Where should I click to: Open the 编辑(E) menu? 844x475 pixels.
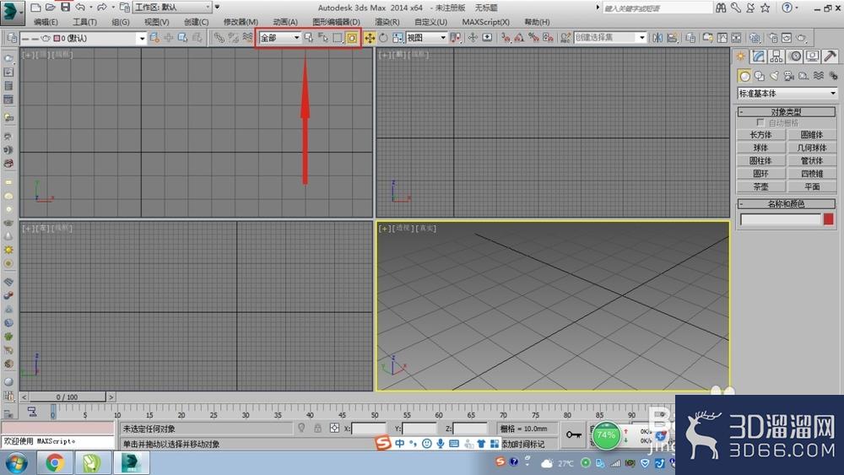(46, 22)
